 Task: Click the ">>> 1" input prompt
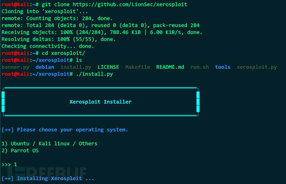click(9, 165)
